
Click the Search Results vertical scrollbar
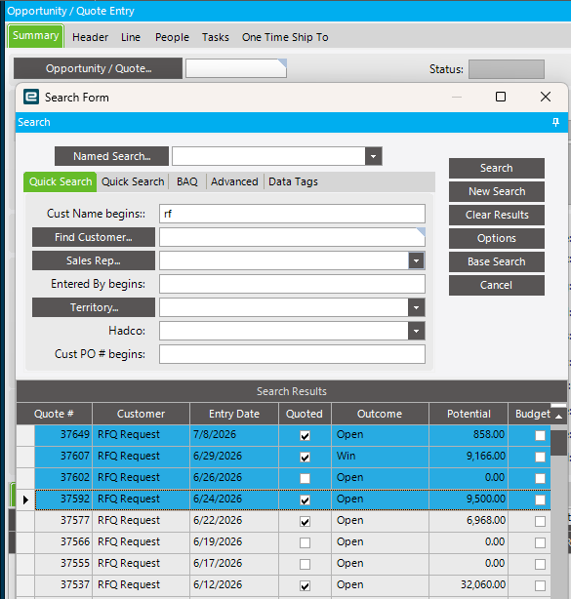(558, 512)
